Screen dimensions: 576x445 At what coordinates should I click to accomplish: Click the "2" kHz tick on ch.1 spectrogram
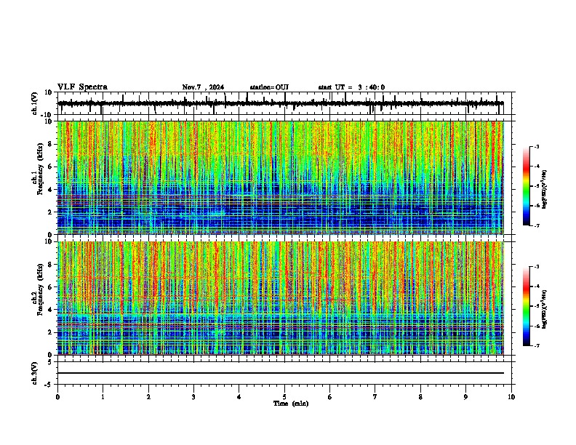pos(51,212)
